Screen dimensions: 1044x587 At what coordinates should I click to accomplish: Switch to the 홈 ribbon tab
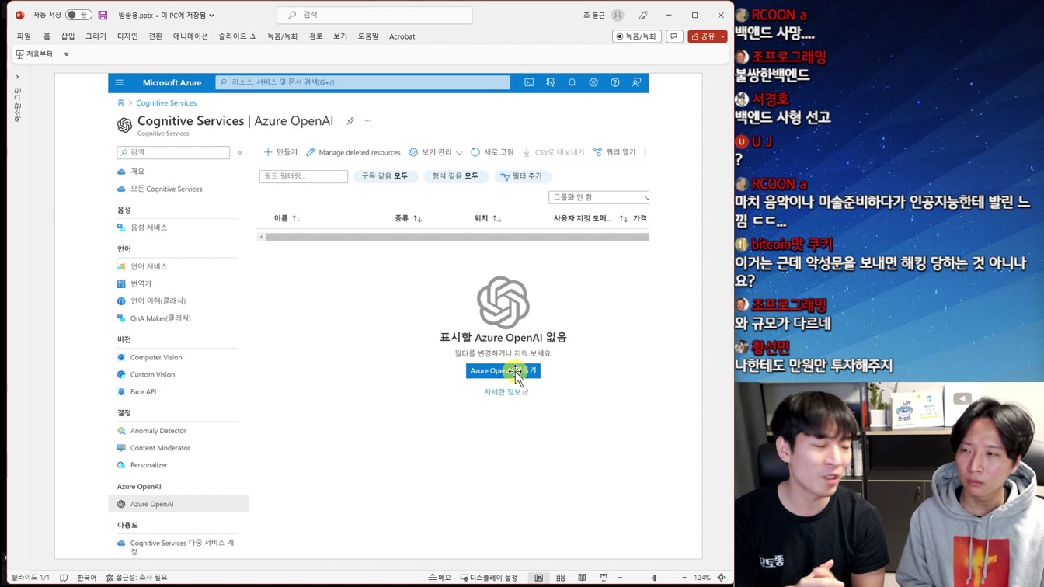[47, 36]
